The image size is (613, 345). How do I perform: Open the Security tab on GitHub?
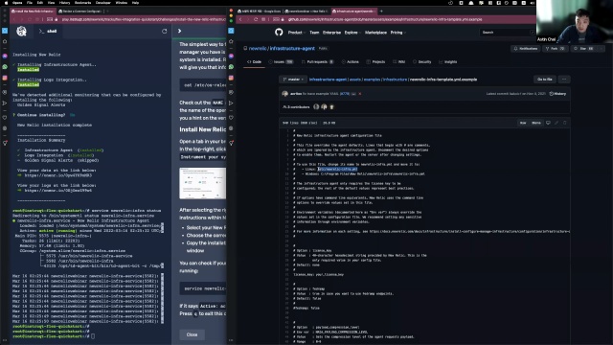point(421,61)
